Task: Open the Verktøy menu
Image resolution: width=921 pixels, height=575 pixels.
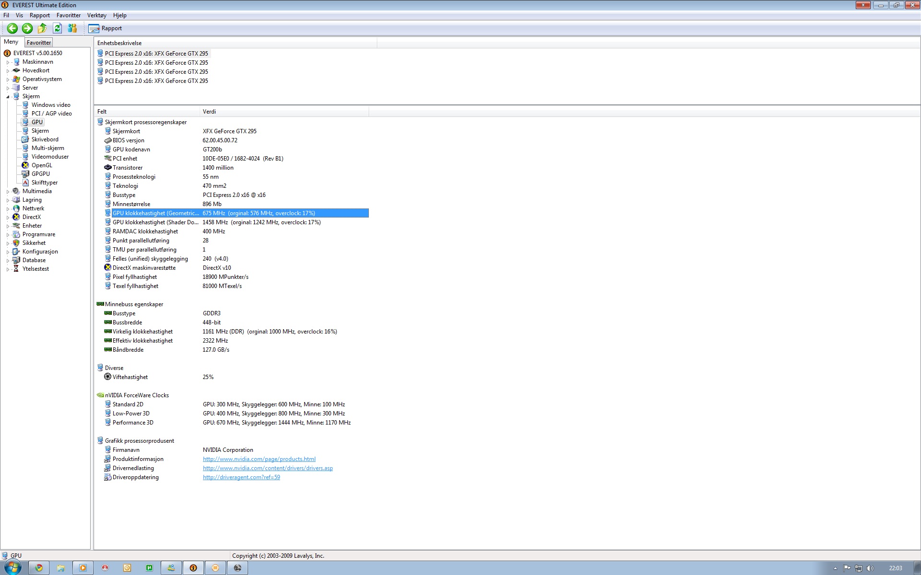Action: (x=97, y=15)
